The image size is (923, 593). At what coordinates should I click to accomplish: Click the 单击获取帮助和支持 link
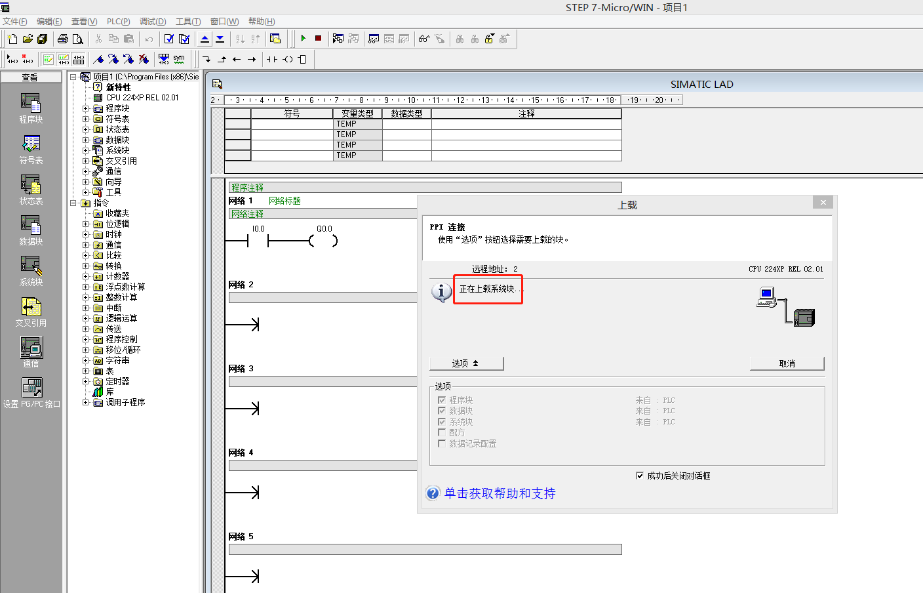pyautogui.click(x=500, y=493)
